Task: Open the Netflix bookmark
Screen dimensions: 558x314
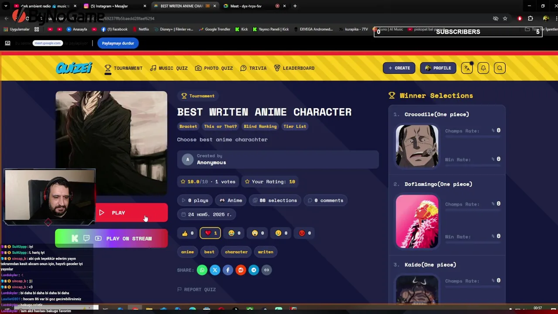Action: [140, 29]
